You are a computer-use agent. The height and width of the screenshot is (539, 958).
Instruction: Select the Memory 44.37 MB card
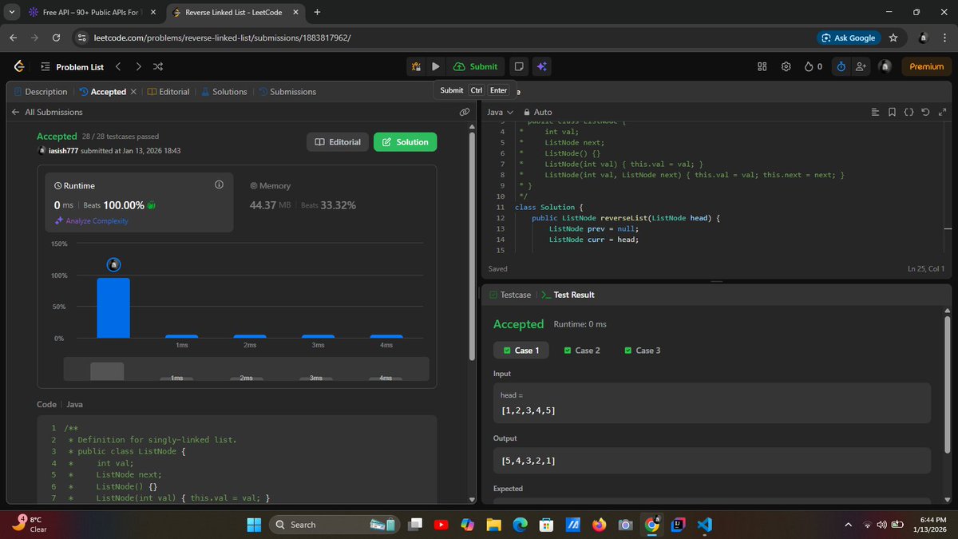(x=335, y=202)
